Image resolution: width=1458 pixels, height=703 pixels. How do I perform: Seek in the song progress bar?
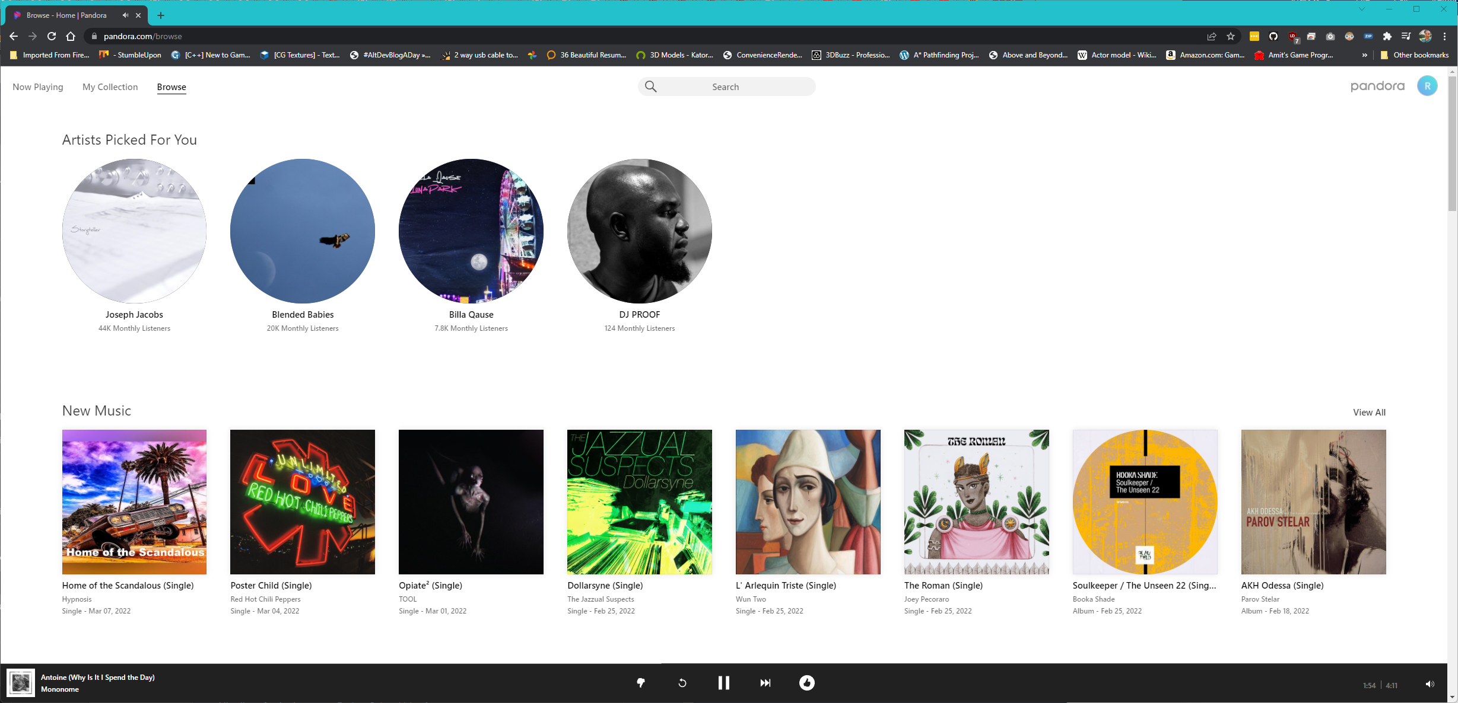pos(723,664)
